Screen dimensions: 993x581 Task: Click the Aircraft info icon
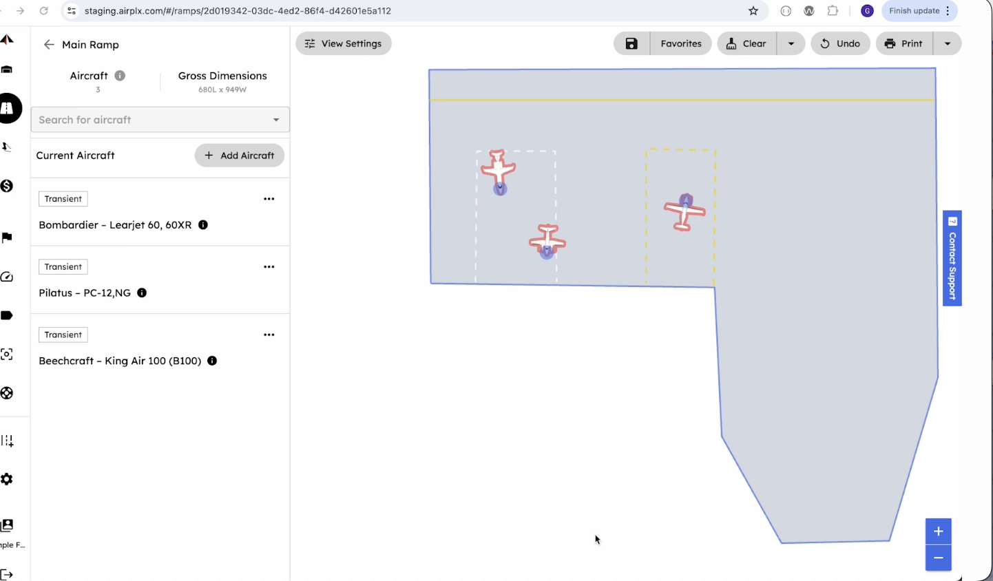point(120,76)
